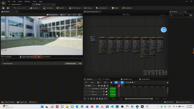Screen dimensions: 194x109
Task: Open the Output Log
Action: click(x=22, y=102)
